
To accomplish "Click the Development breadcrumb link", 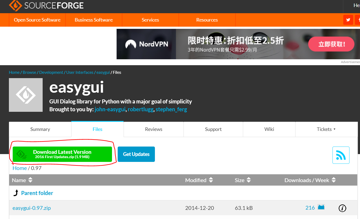I will pos(51,72).
